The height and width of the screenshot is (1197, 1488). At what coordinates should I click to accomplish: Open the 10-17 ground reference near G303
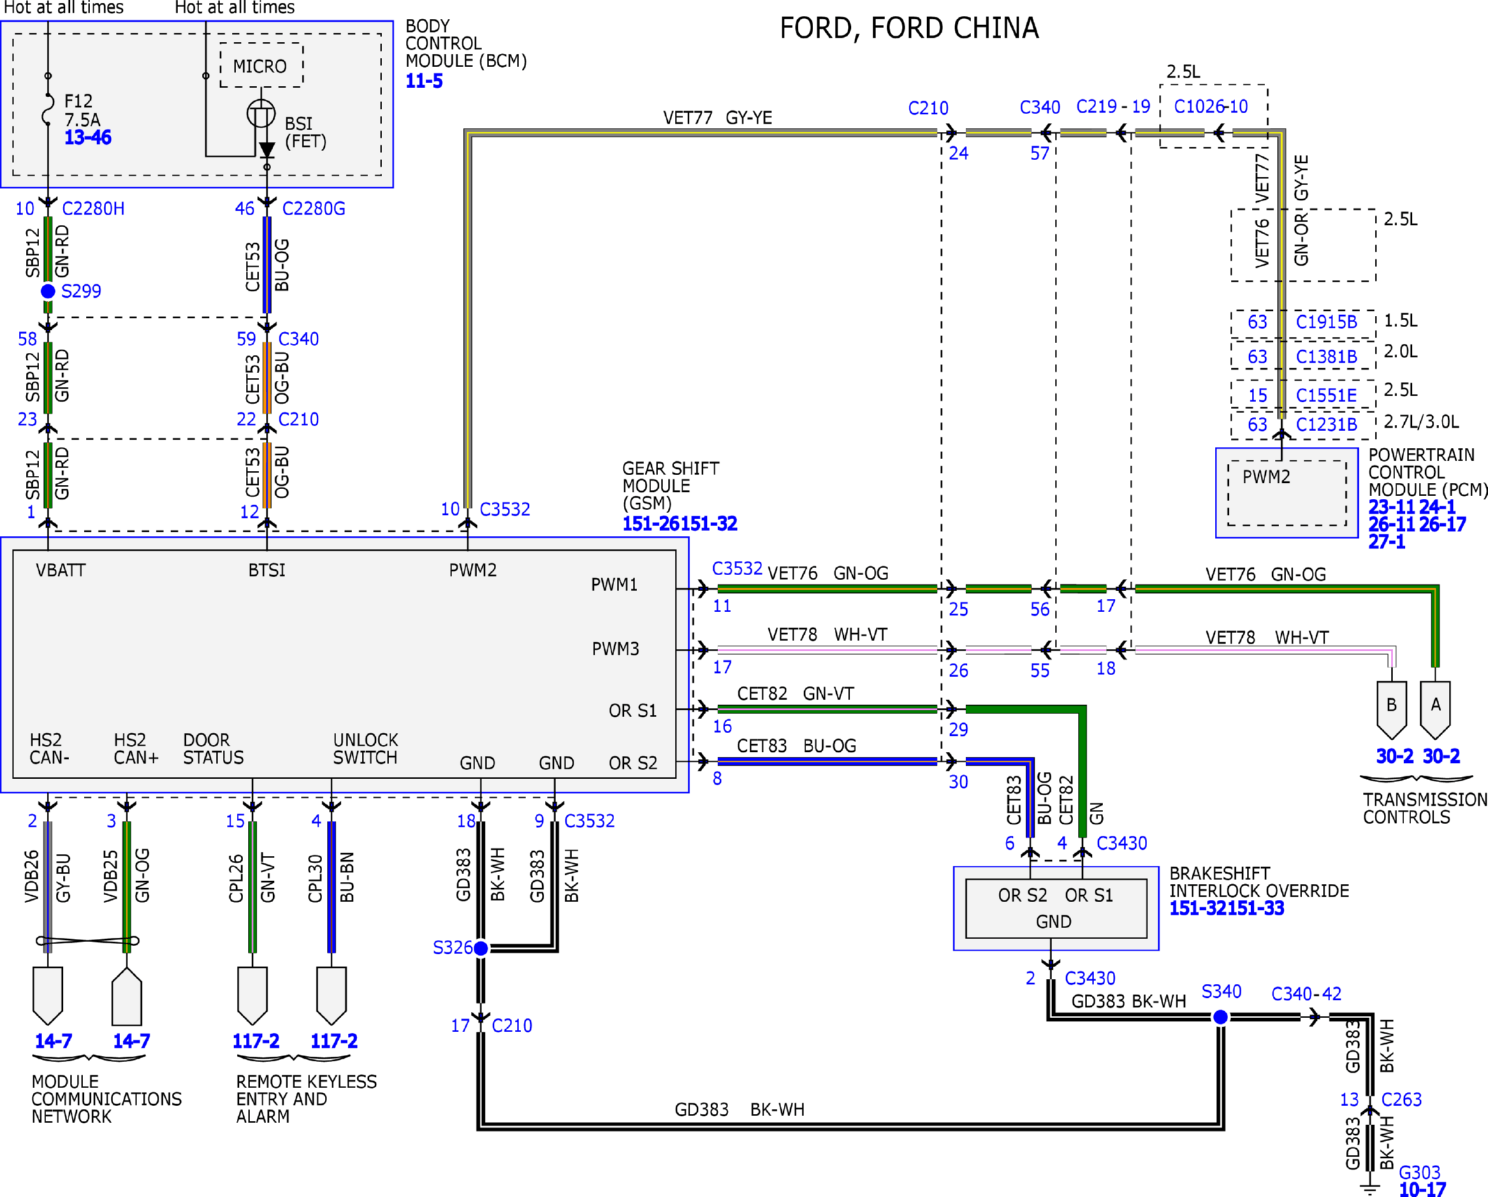point(1422,1189)
